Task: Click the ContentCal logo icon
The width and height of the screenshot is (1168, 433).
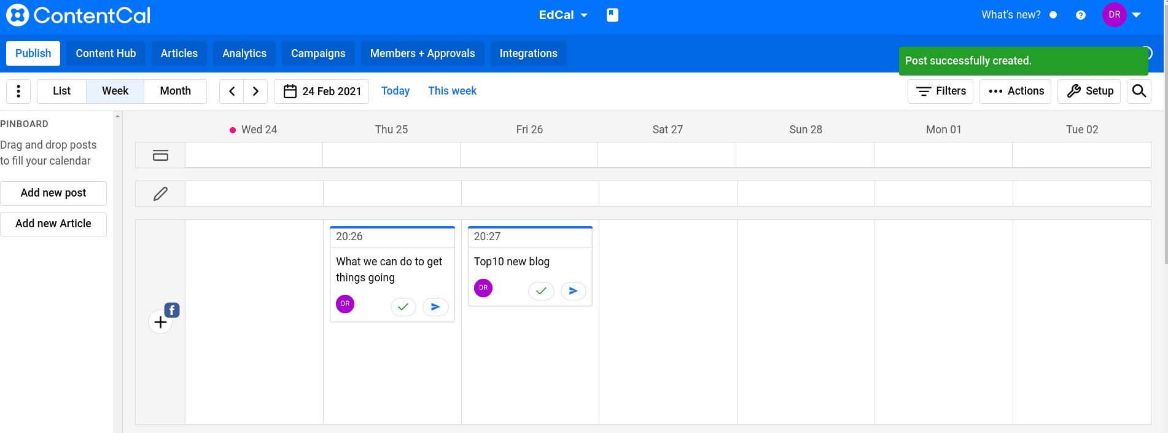Action: tap(17, 15)
